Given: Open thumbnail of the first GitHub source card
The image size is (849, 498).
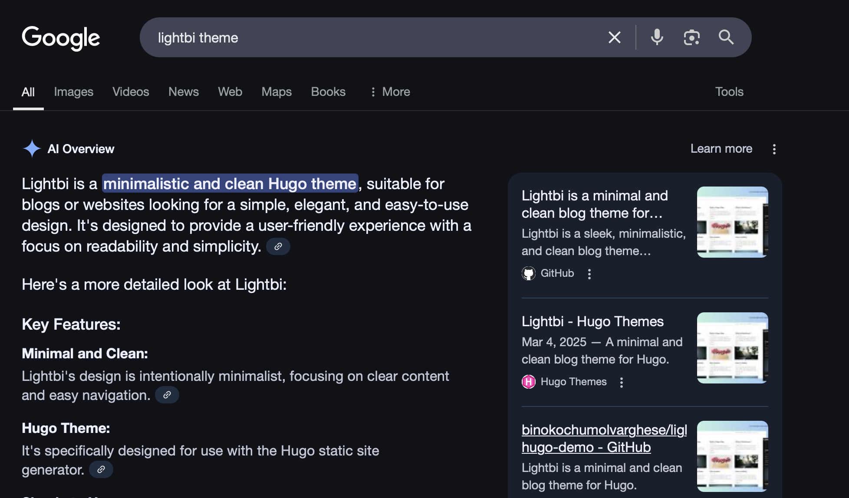Looking at the screenshot, I should coord(733,222).
